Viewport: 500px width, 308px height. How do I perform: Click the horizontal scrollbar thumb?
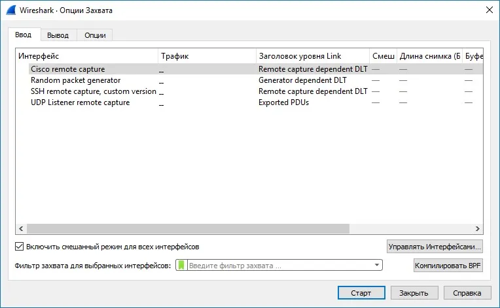coord(188,228)
